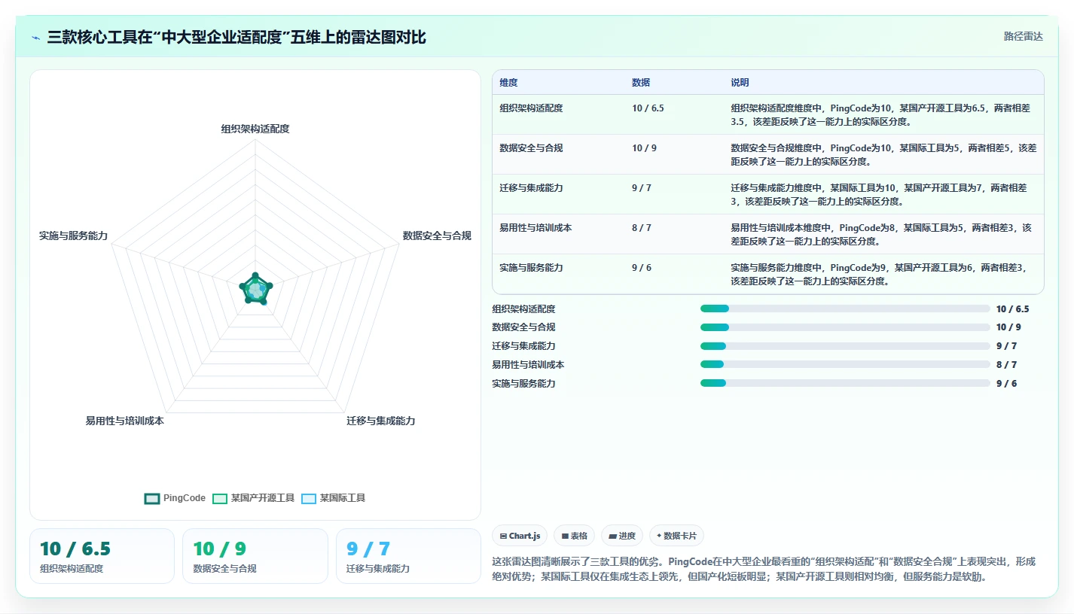Open the 9 / 7 迁移与集成能力 data card

(x=408, y=556)
